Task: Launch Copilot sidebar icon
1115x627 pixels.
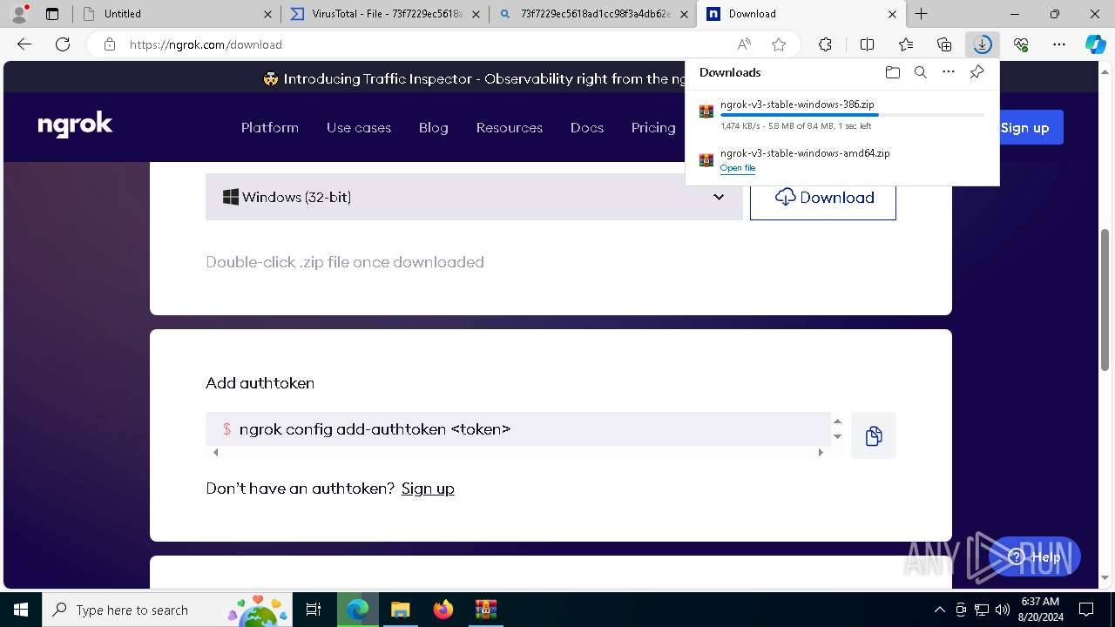Action: coord(1095,44)
